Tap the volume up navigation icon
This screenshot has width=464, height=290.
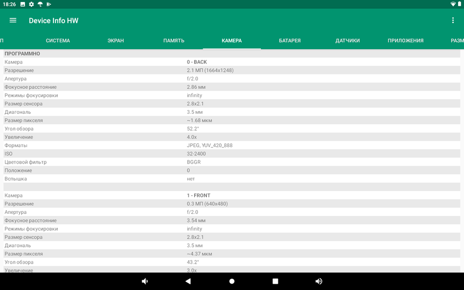click(x=319, y=281)
